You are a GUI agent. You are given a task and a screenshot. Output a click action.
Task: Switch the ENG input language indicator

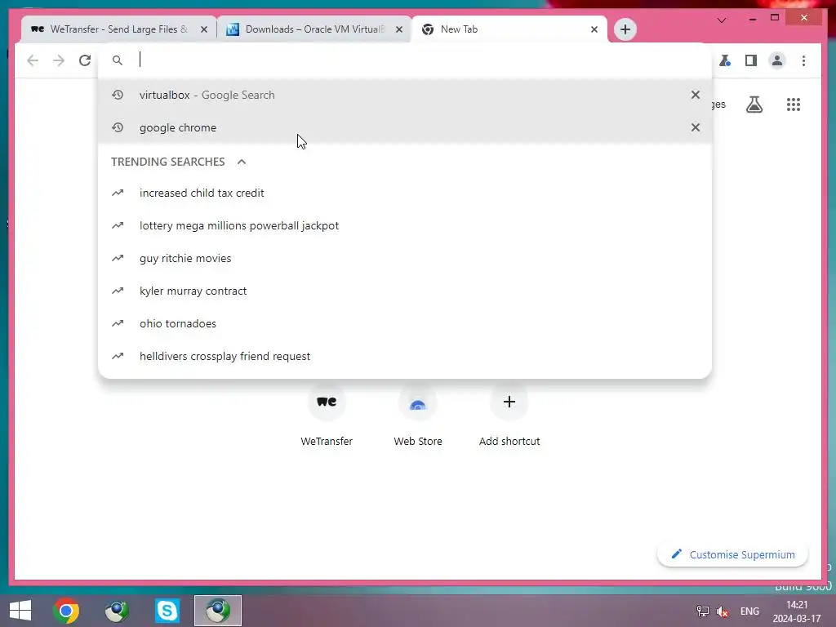point(749,611)
